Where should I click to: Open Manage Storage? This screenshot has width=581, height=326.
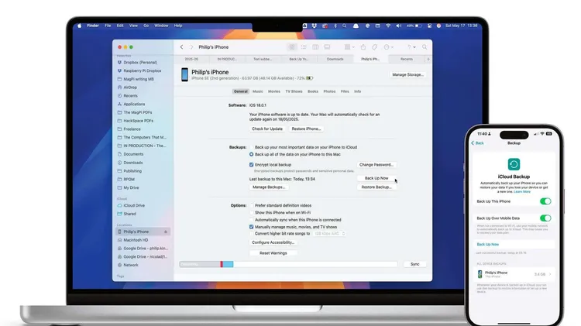[x=407, y=75]
